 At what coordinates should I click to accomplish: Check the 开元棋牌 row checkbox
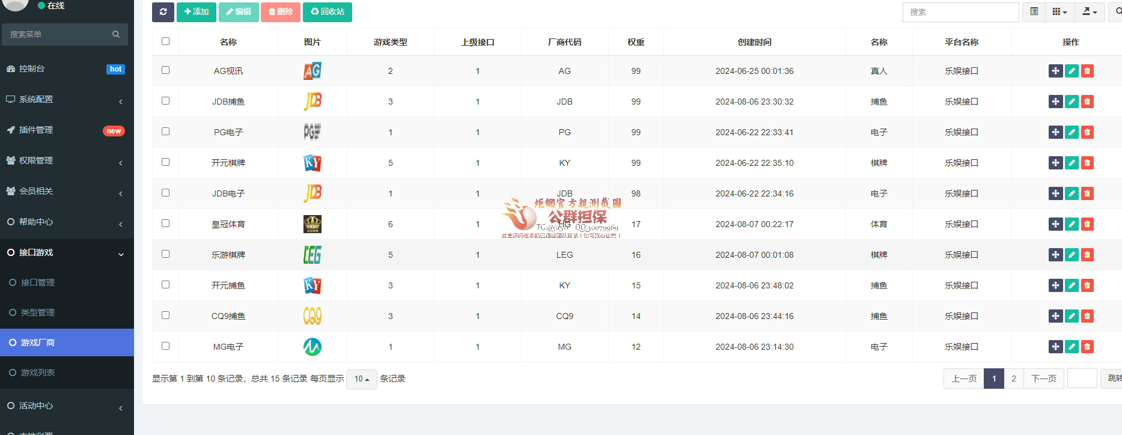pyautogui.click(x=165, y=162)
